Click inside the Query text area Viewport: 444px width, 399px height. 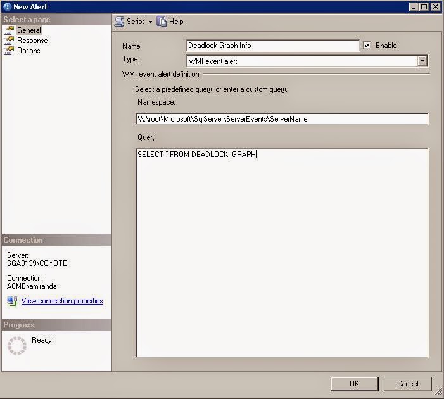pyautogui.click(x=282, y=253)
